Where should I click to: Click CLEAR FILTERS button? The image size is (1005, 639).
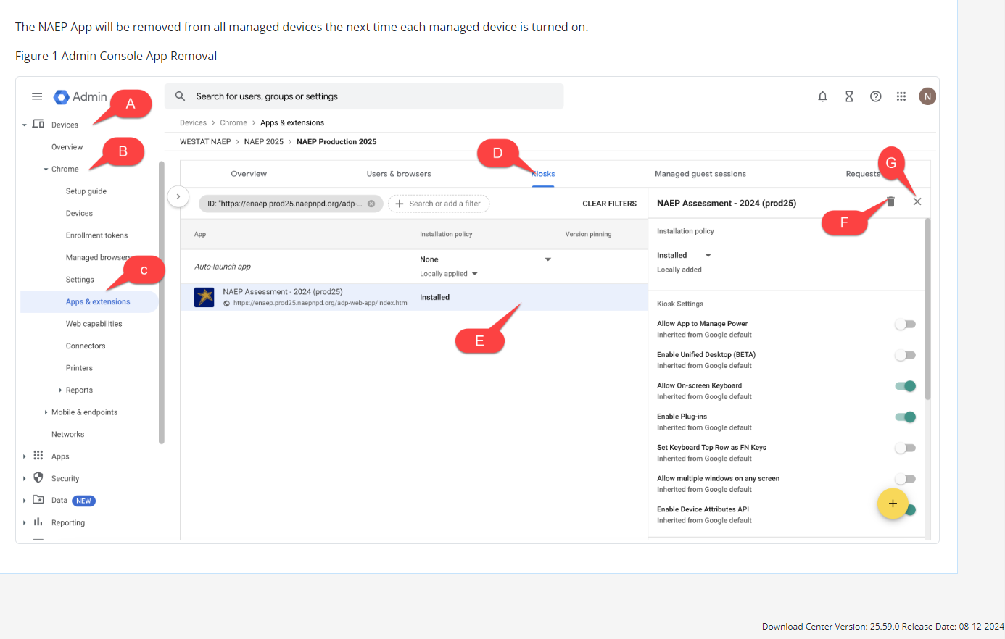(610, 204)
